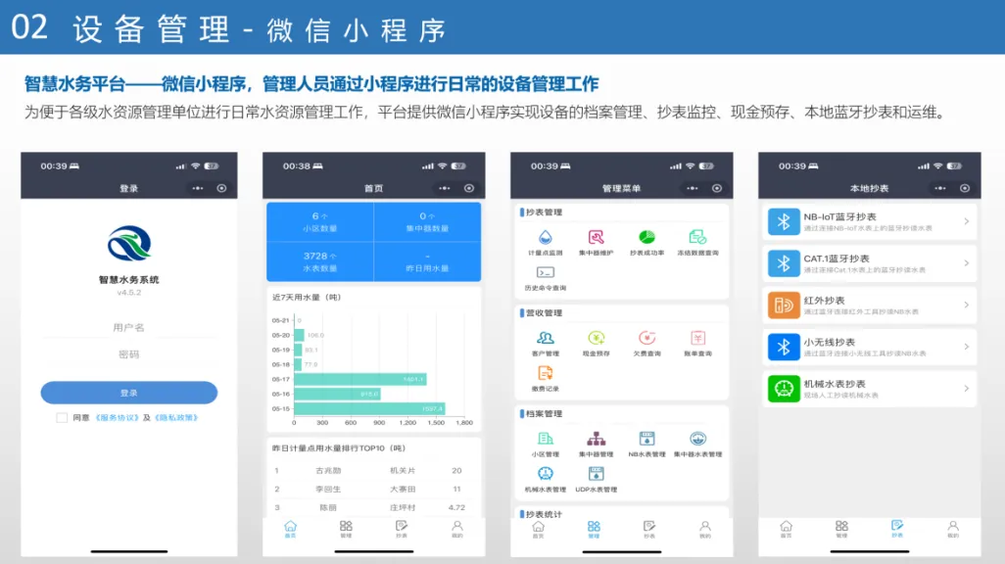Expand 红外抄表 row chevron
Image resolution: width=1005 pixels, height=564 pixels.
point(967,305)
